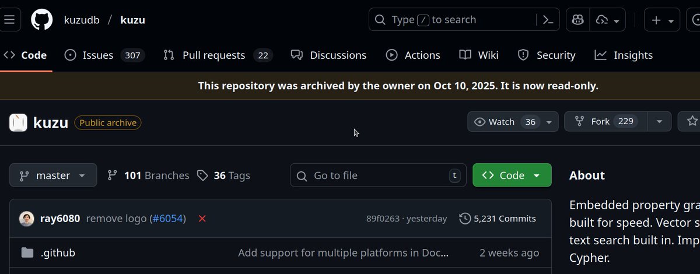Image resolution: width=700 pixels, height=274 pixels.
Task: Open the master branch selector dropdown
Action: (53, 175)
